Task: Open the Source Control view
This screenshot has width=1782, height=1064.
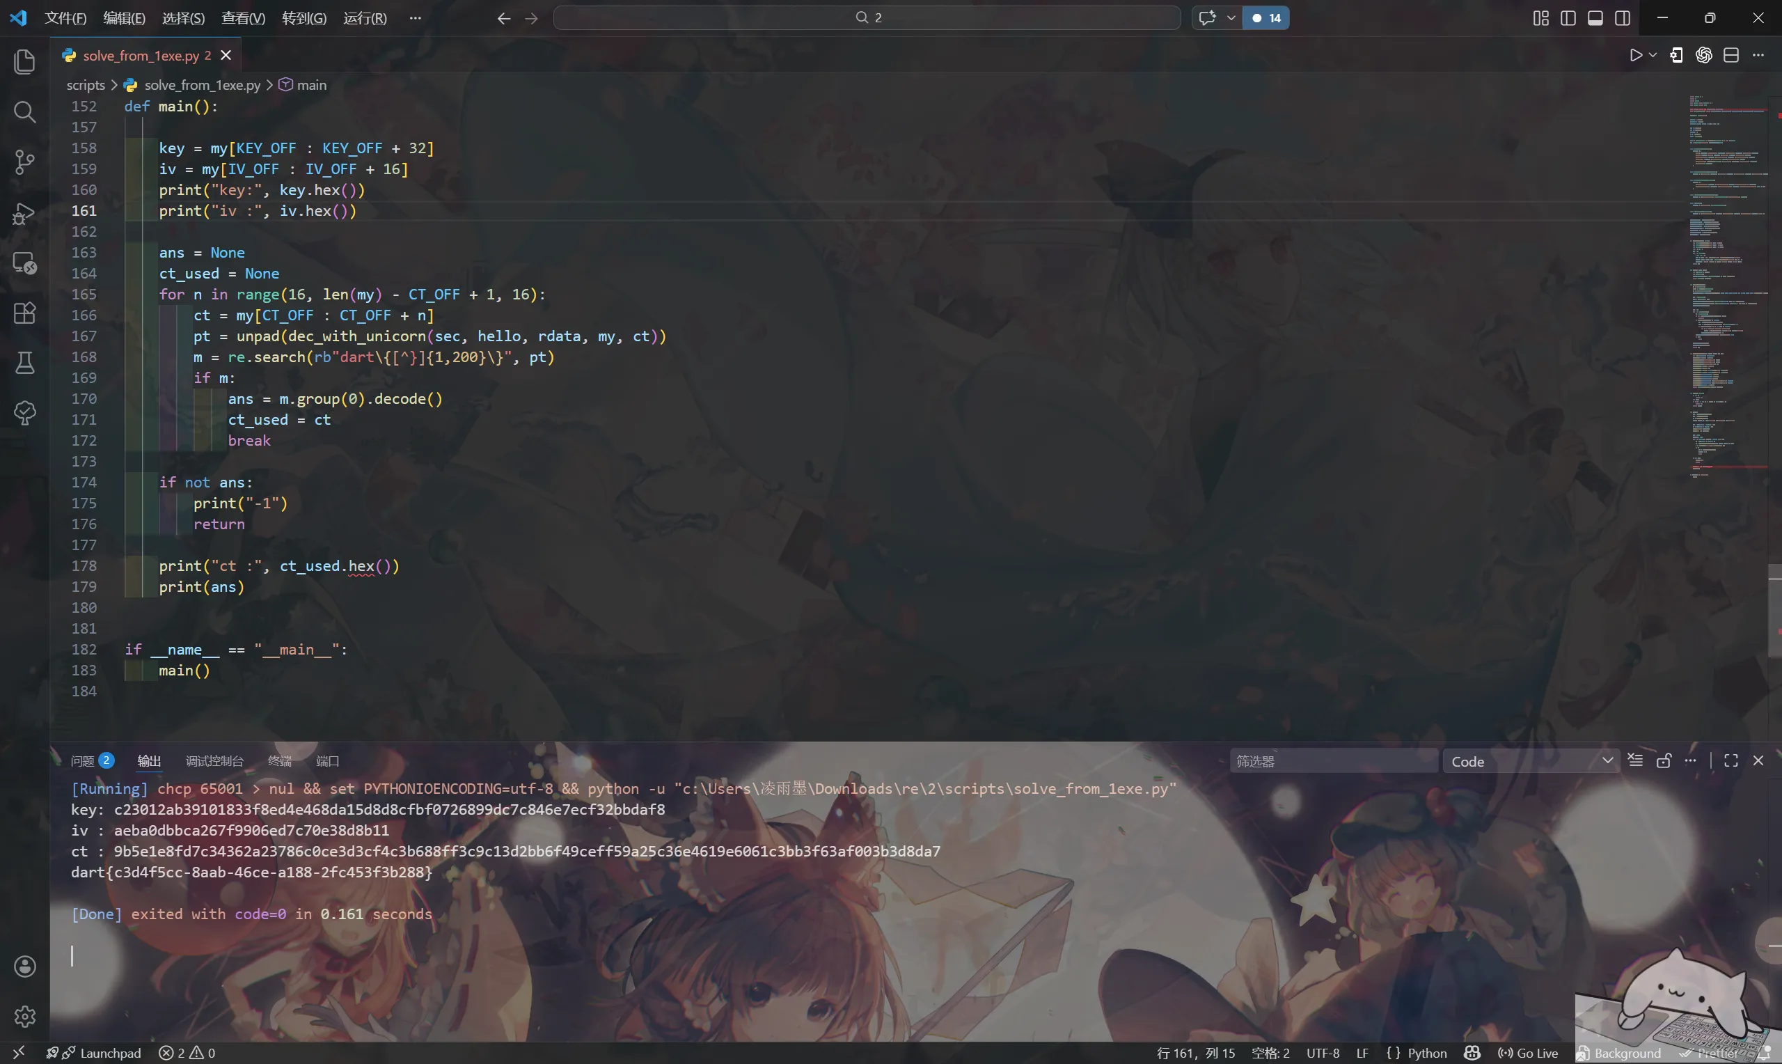Action: pos(24,162)
